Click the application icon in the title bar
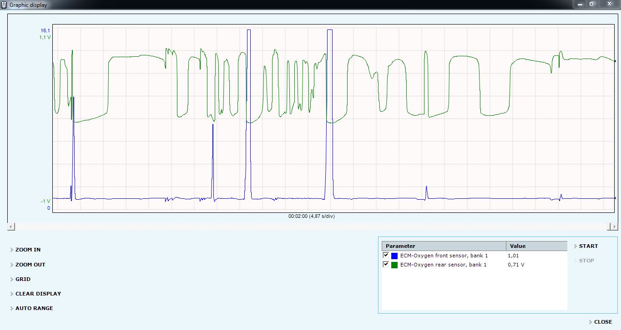Image resolution: width=621 pixels, height=330 pixels. coord(4,5)
